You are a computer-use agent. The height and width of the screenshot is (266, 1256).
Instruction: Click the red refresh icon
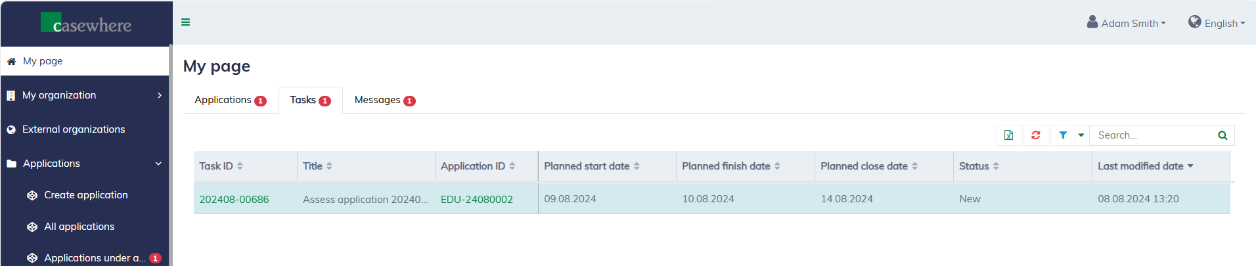(x=1036, y=135)
